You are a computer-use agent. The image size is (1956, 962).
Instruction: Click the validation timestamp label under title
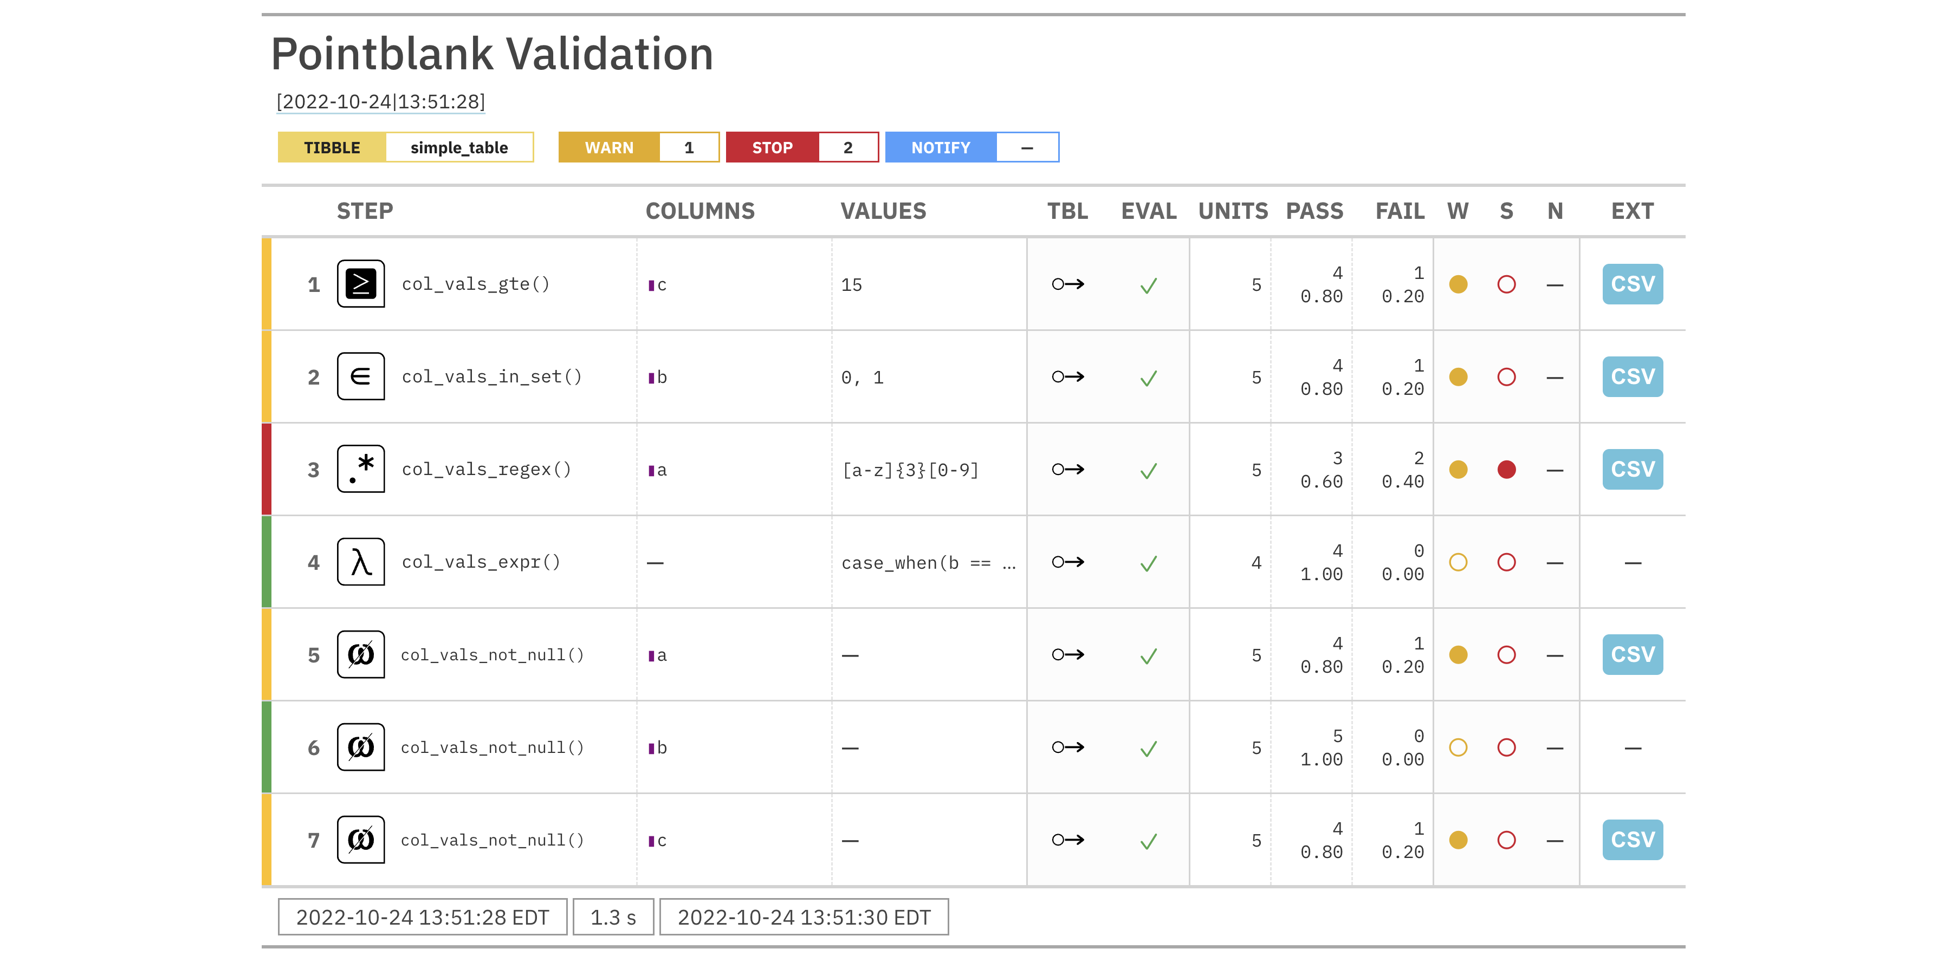coord(380,102)
